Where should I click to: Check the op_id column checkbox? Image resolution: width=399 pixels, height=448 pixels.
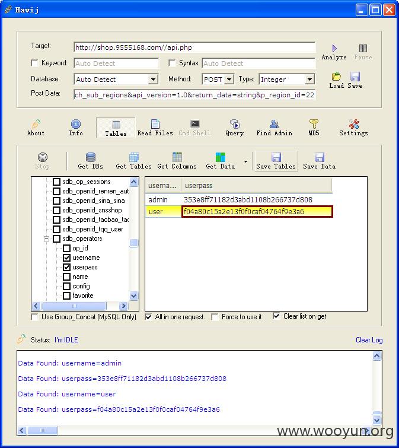[66, 248]
